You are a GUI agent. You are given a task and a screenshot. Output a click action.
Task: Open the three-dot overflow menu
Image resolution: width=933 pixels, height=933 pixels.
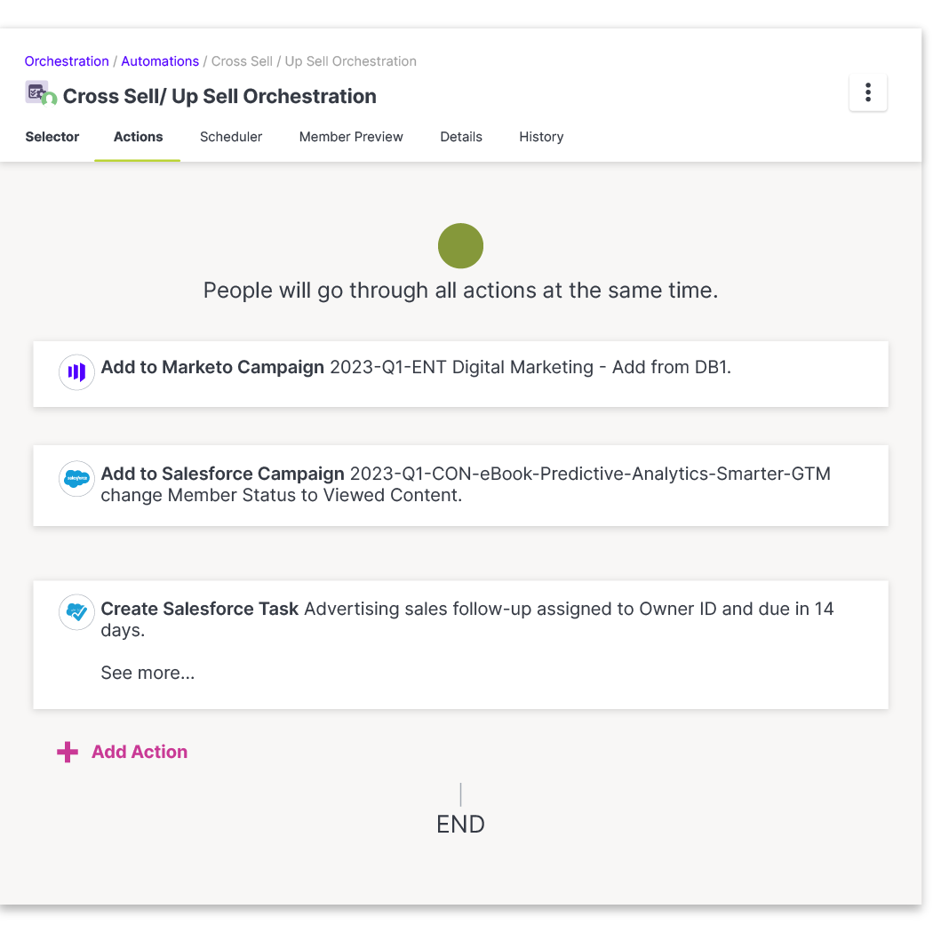point(867,92)
